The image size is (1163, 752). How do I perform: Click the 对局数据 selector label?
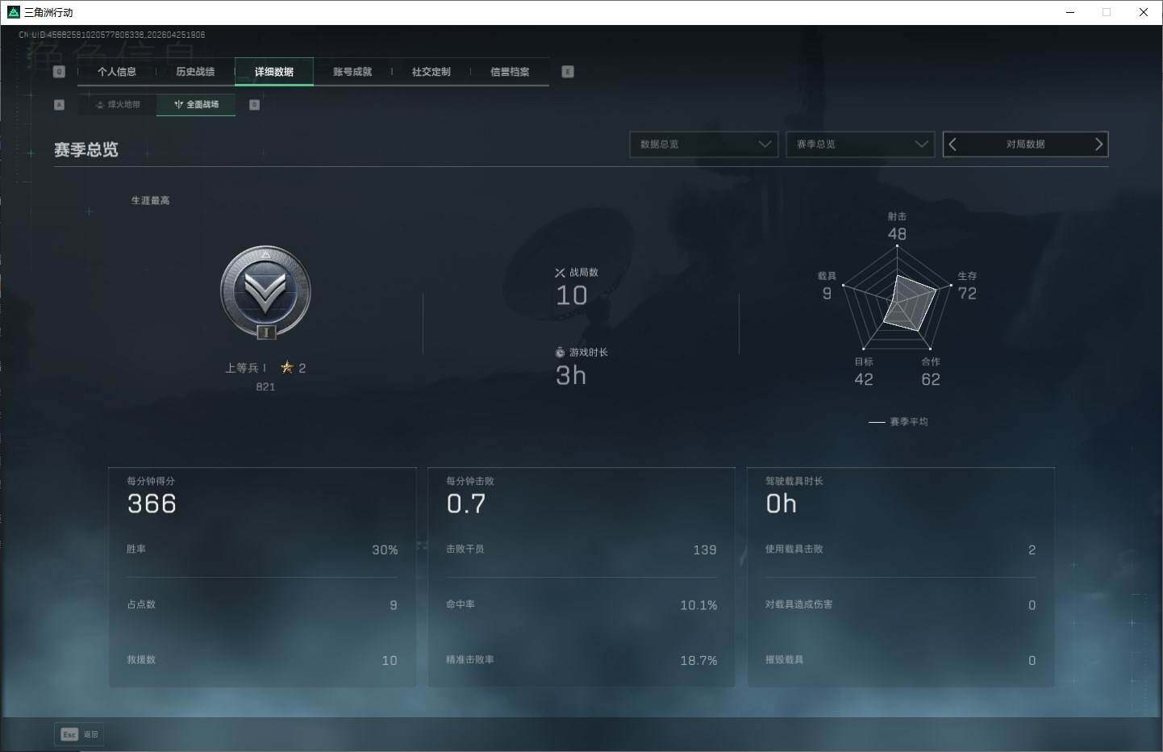click(1025, 144)
